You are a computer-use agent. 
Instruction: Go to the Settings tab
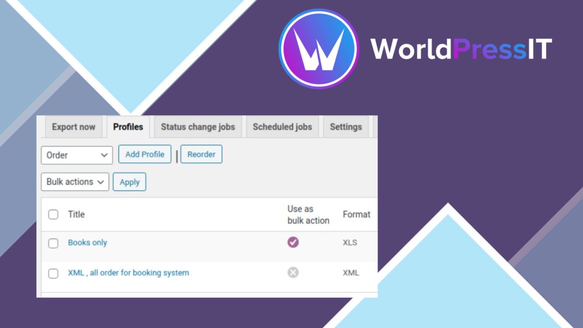pyautogui.click(x=346, y=127)
